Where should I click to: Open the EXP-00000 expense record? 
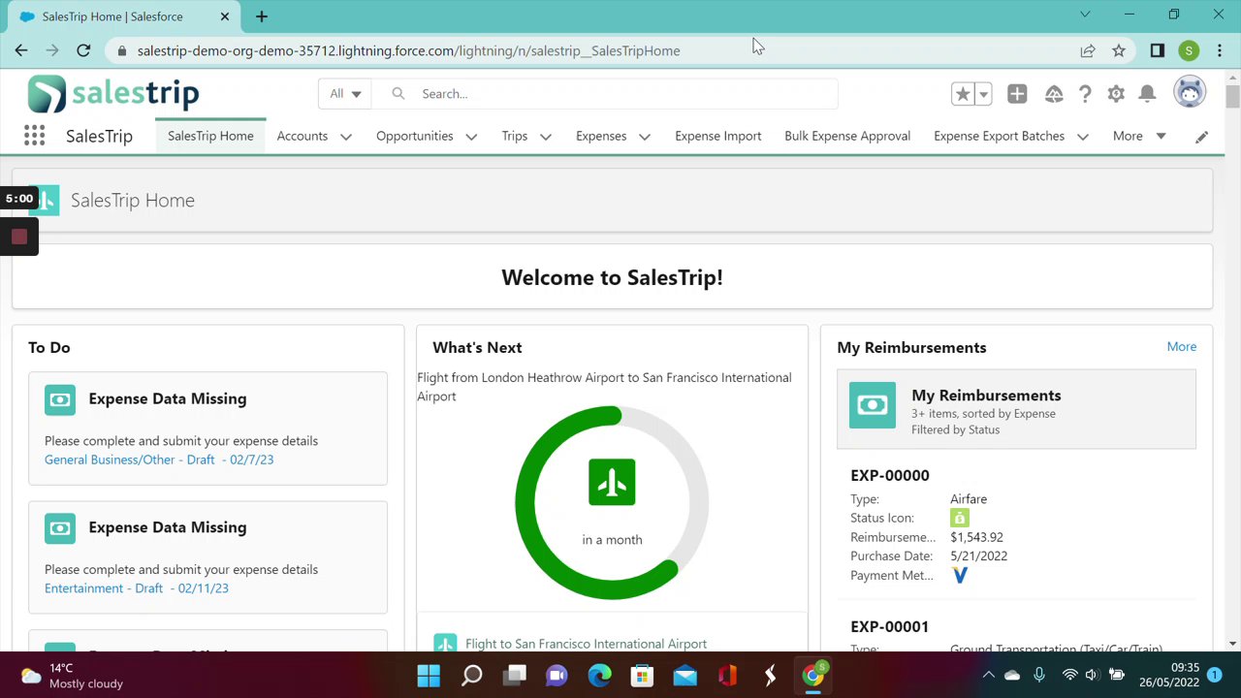[x=890, y=476]
